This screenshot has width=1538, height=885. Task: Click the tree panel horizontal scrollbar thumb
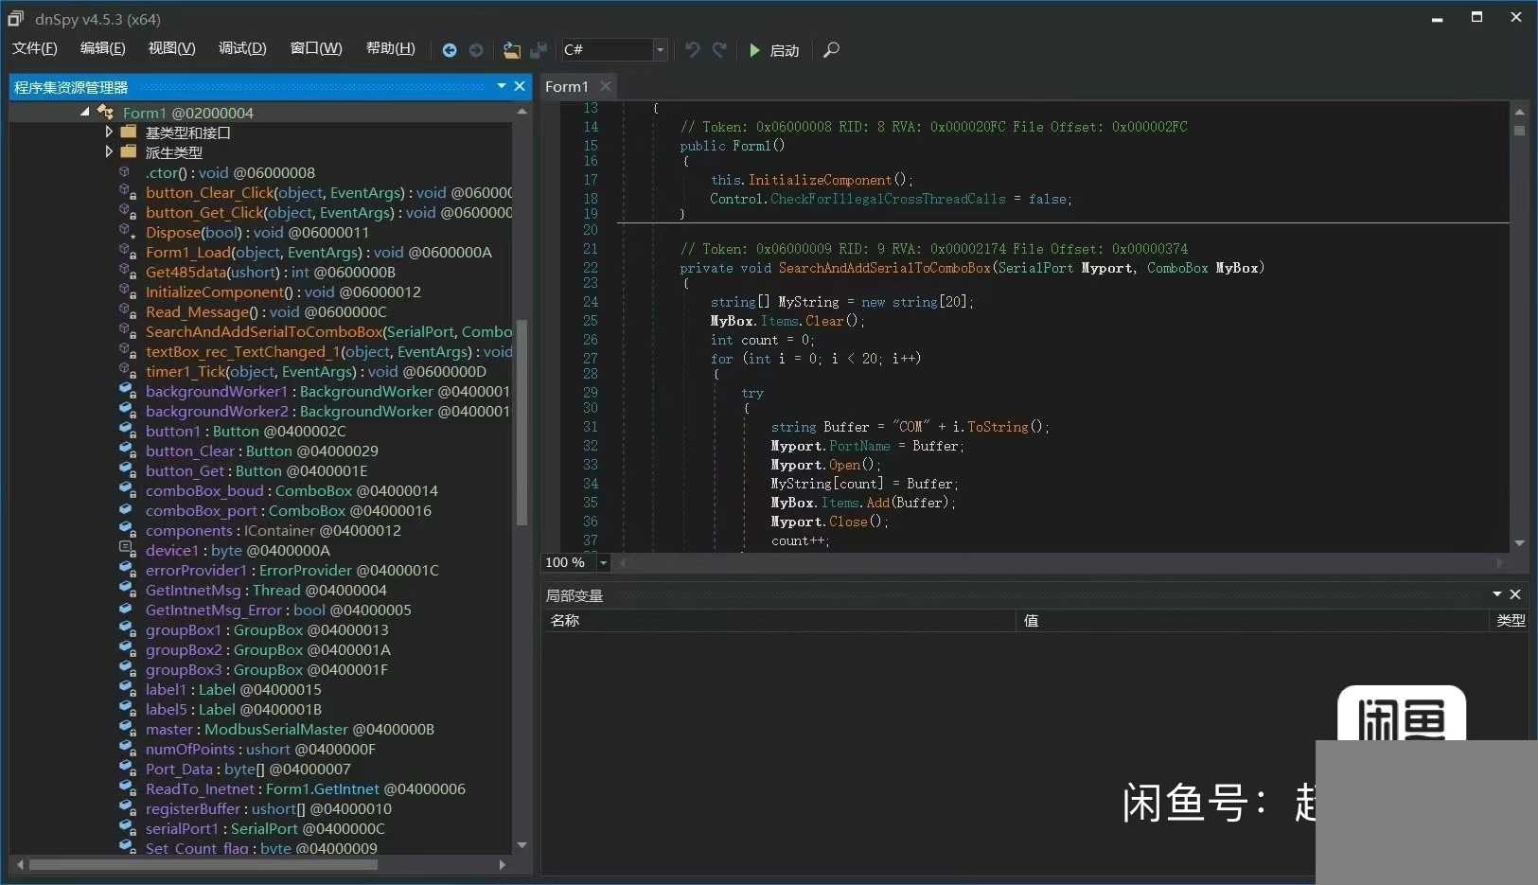pyautogui.click(x=203, y=864)
